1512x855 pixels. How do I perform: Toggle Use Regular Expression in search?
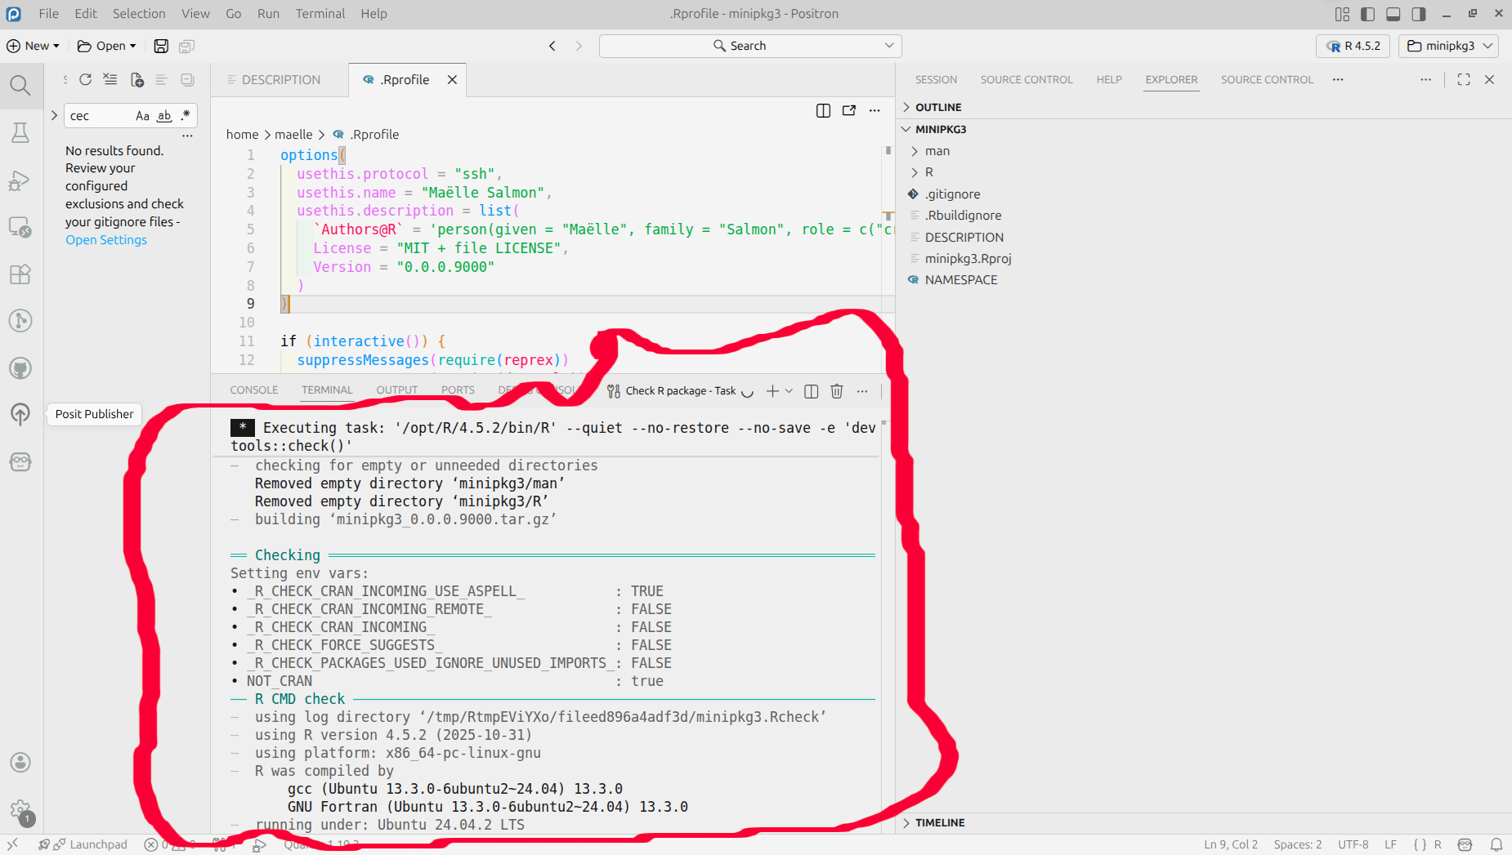click(186, 116)
